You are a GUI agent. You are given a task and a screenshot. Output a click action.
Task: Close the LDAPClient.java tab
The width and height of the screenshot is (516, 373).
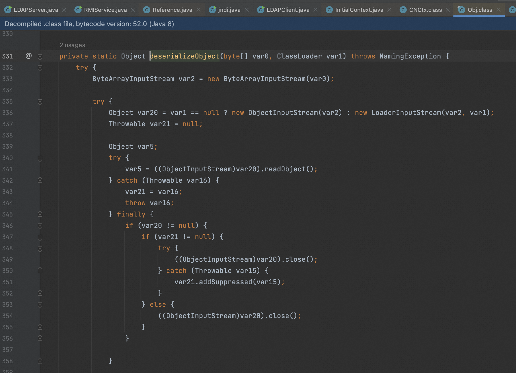(x=315, y=10)
